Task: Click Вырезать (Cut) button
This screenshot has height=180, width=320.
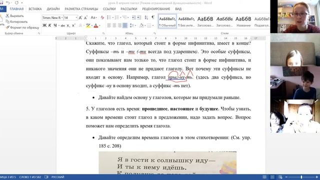Action: 14,15
